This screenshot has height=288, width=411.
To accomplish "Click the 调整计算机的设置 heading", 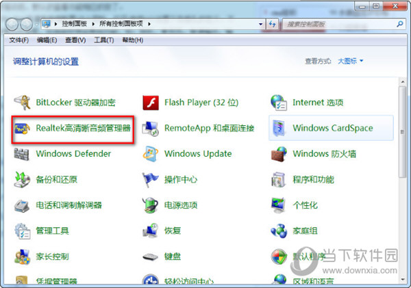I will coord(46,62).
